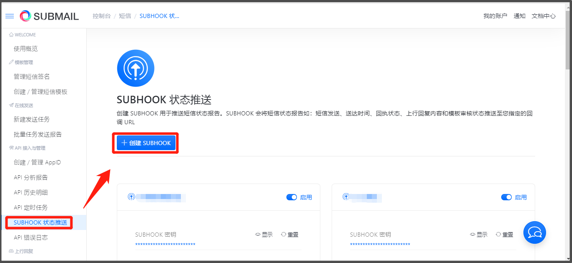Image resolution: width=572 pixels, height=263 pixels.
Task: Click the API 接入与管理 section header
Action: pyautogui.click(x=27, y=148)
